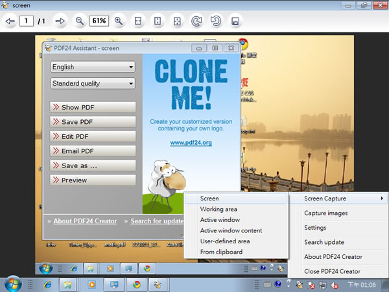Select Capture images menu item
This screenshot has width=389, height=292.
[x=338, y=213]
